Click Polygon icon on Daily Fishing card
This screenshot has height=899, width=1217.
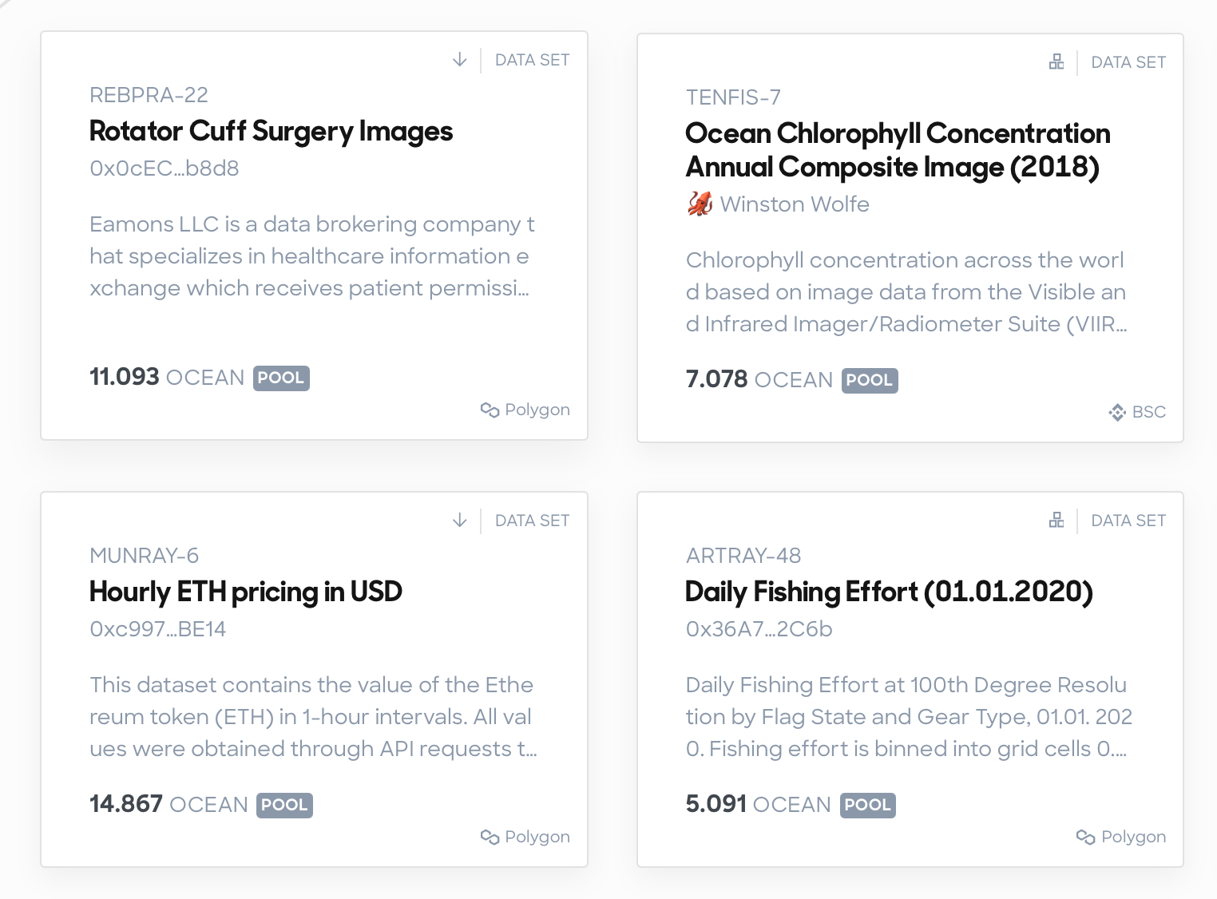click(x=1085, y=837)
